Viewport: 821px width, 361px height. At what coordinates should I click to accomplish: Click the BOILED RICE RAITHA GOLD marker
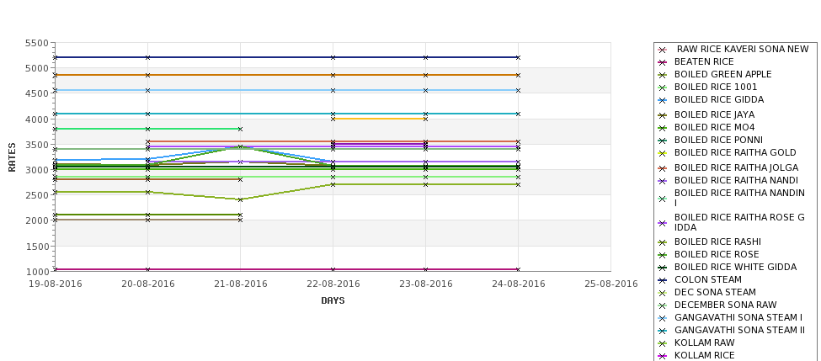(x=663, y=153)
